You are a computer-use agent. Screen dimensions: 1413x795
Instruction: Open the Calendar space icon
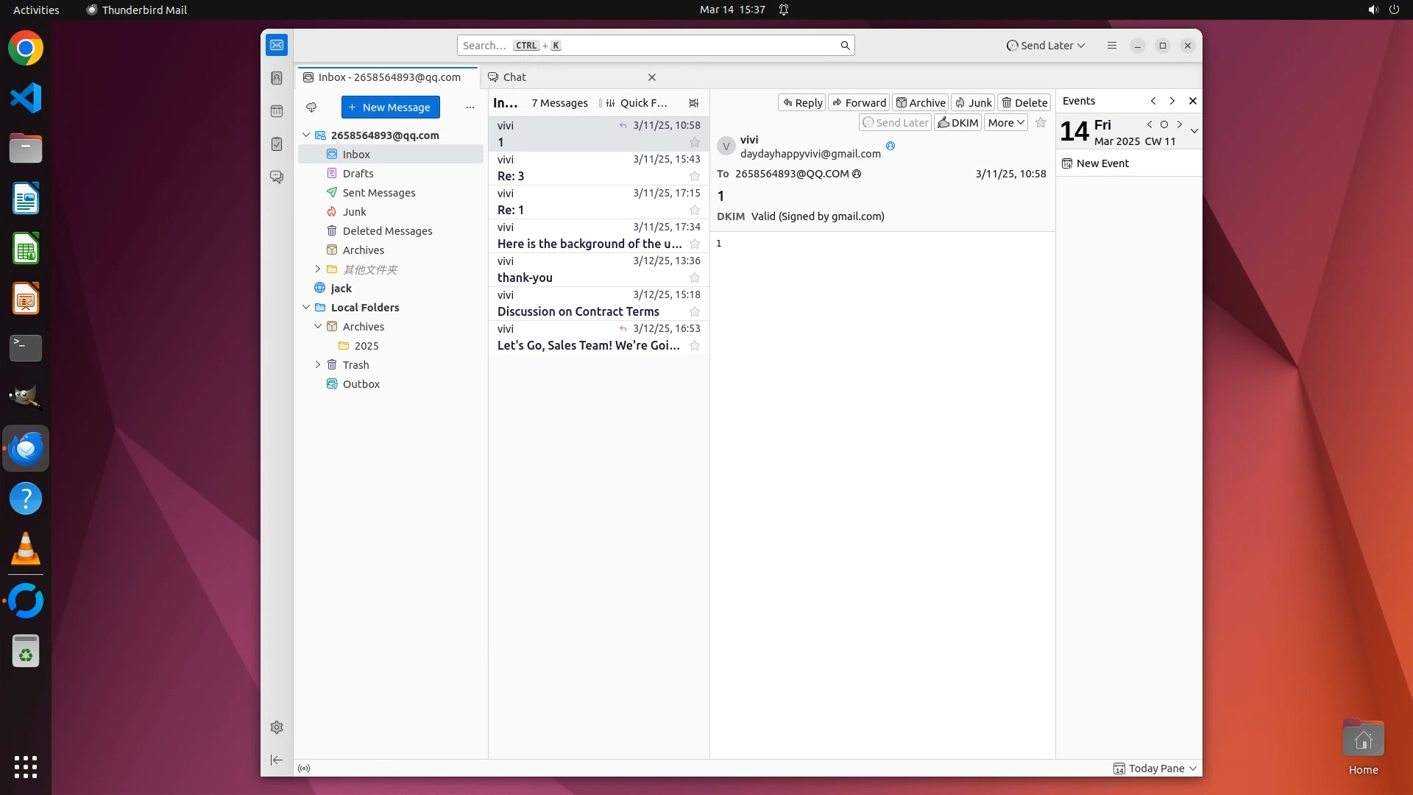click(x=277, y=111)
